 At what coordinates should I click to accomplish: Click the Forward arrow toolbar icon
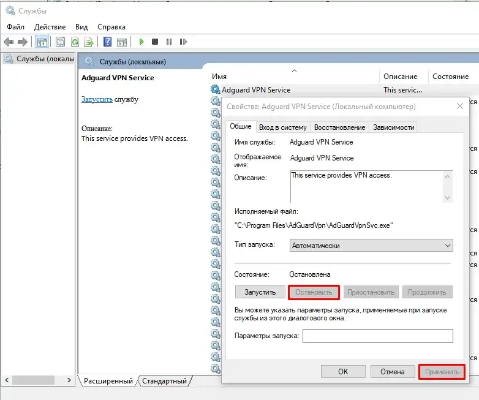coord(23,42)
